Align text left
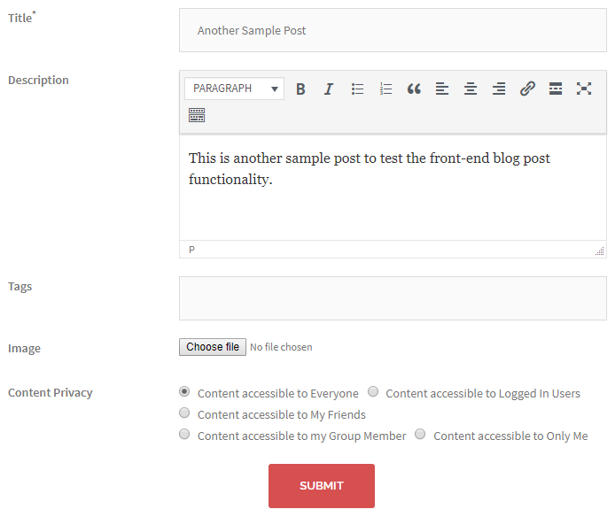The height and width of the screenshot is (517, 615). (442, 89)
